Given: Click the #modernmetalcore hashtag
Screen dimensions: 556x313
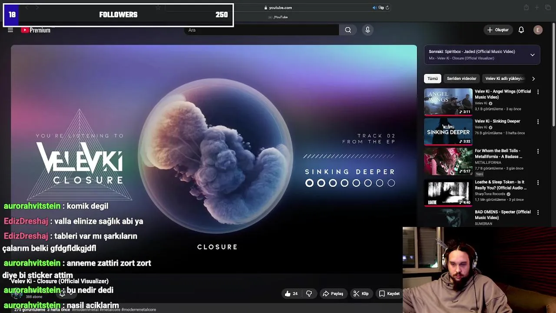Looking at the screenshot, I should [139, 310].
